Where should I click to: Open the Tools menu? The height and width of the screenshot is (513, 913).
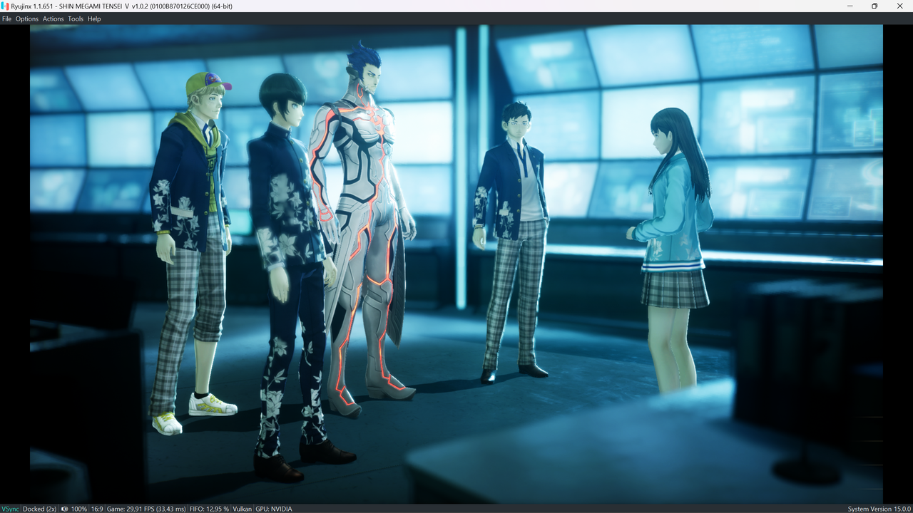pyautogui.click(x=76, y=19)
